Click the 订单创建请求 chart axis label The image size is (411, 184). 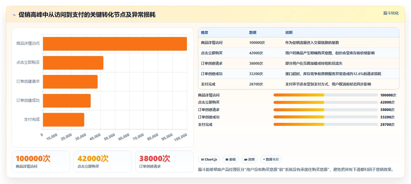pos(28,82)
